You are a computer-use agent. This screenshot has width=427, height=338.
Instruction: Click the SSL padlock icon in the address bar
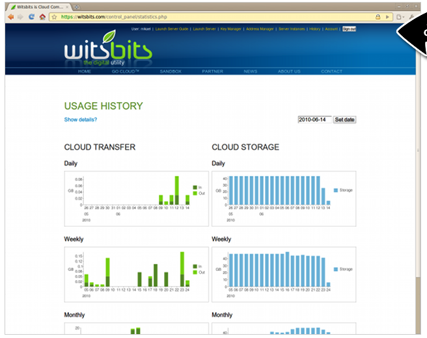tap(378, 17)
